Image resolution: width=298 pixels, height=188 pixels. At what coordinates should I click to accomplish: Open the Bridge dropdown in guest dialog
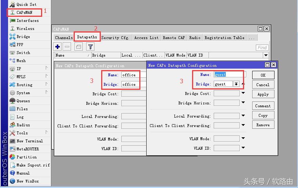tap(236, 84)
